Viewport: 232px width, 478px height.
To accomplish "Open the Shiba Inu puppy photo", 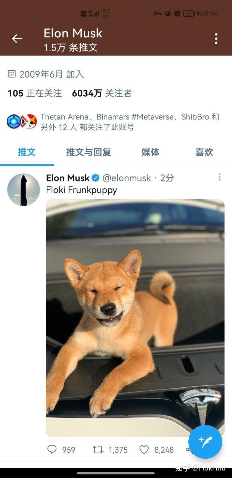I will (x=135, y=318).
